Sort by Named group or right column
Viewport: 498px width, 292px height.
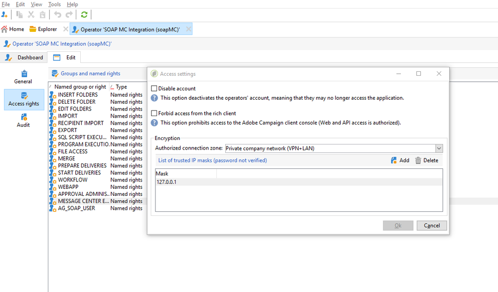[x=80, y=87]
